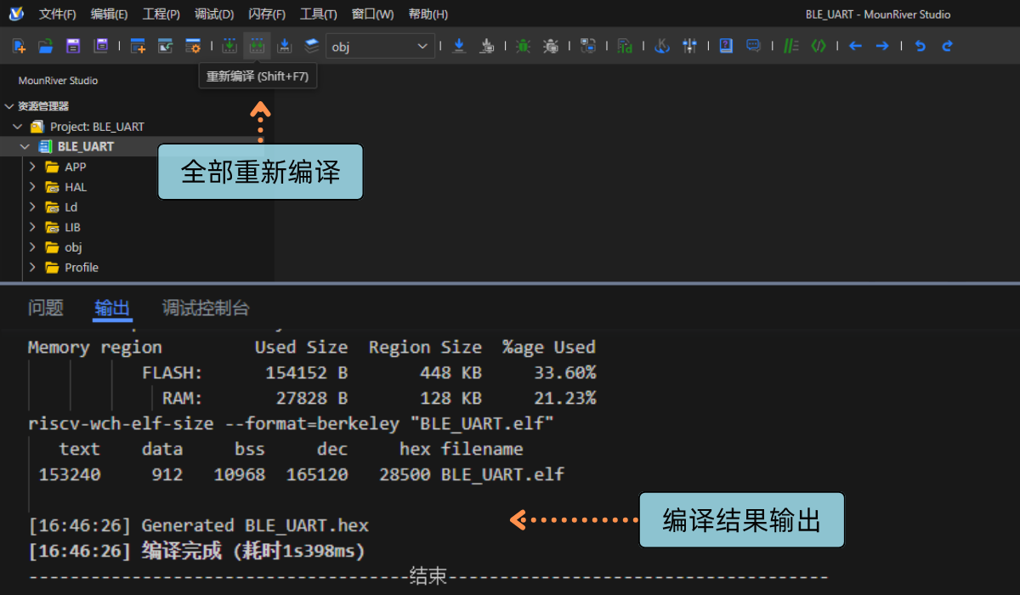The image size is (1020, 595).
Task: Click the window with green arrow icon
Action: (165, 46)
